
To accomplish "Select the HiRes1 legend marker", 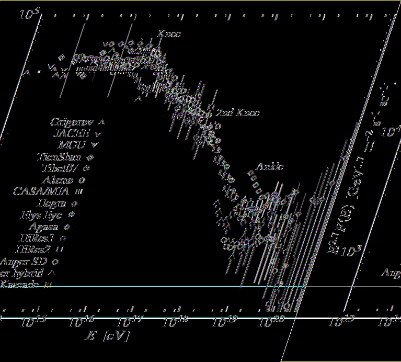I will click(64, 238).
